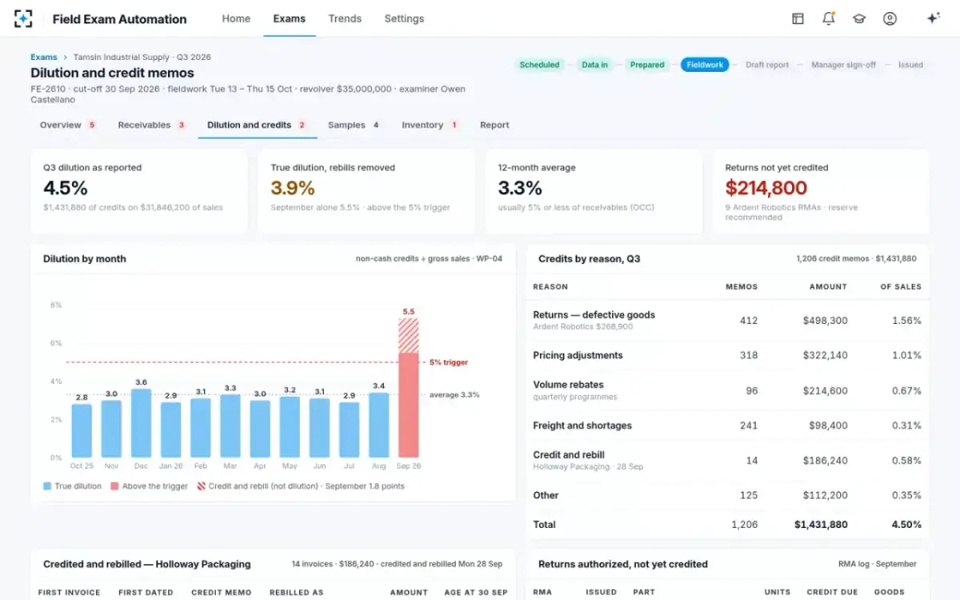Open the Settings menu
This screenshot has width=960, height=600.
point(404,18)
